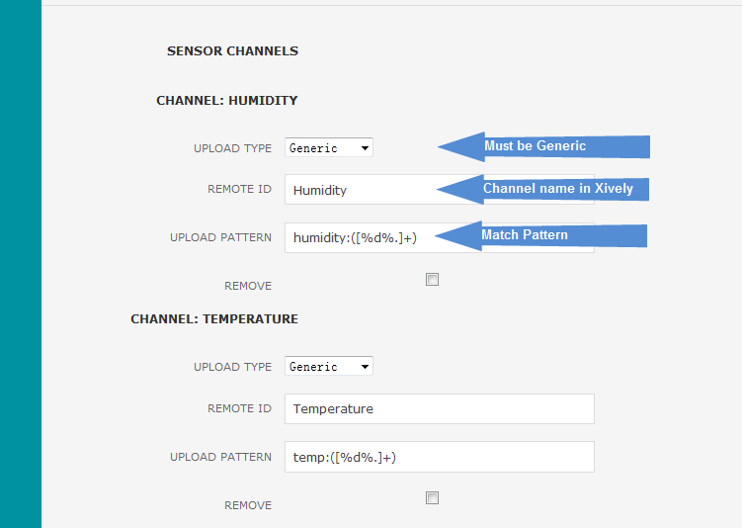Viewport: 742px width, 528px height.
Task: Click the 'Match Pattern' arrow annotation
Action: click(x=540, y=235)
